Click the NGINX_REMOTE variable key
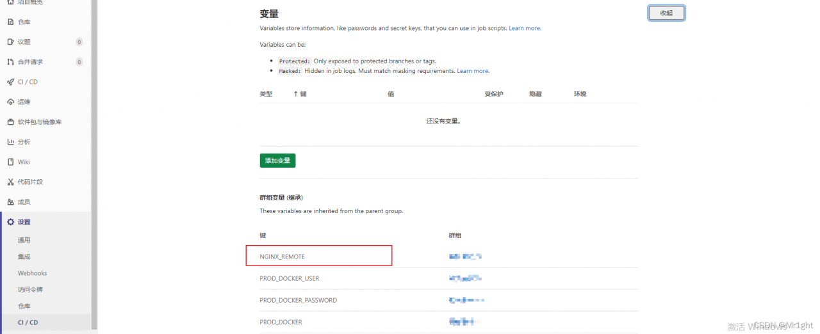Screen dimensions: 820x334 (x=282, y=257)
